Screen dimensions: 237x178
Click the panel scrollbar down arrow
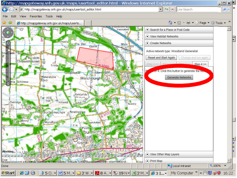229,161
